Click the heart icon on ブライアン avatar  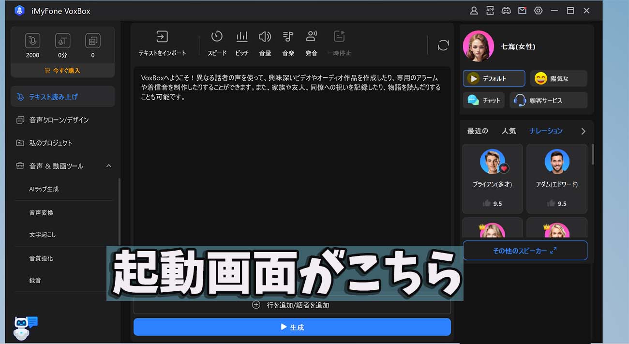[x=504, y=169]
